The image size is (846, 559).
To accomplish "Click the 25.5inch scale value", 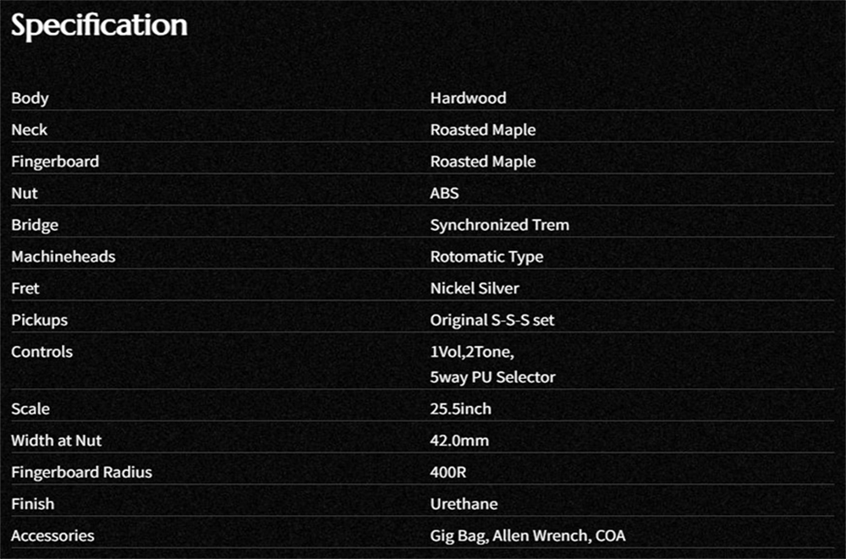I will tap(461, 409).
